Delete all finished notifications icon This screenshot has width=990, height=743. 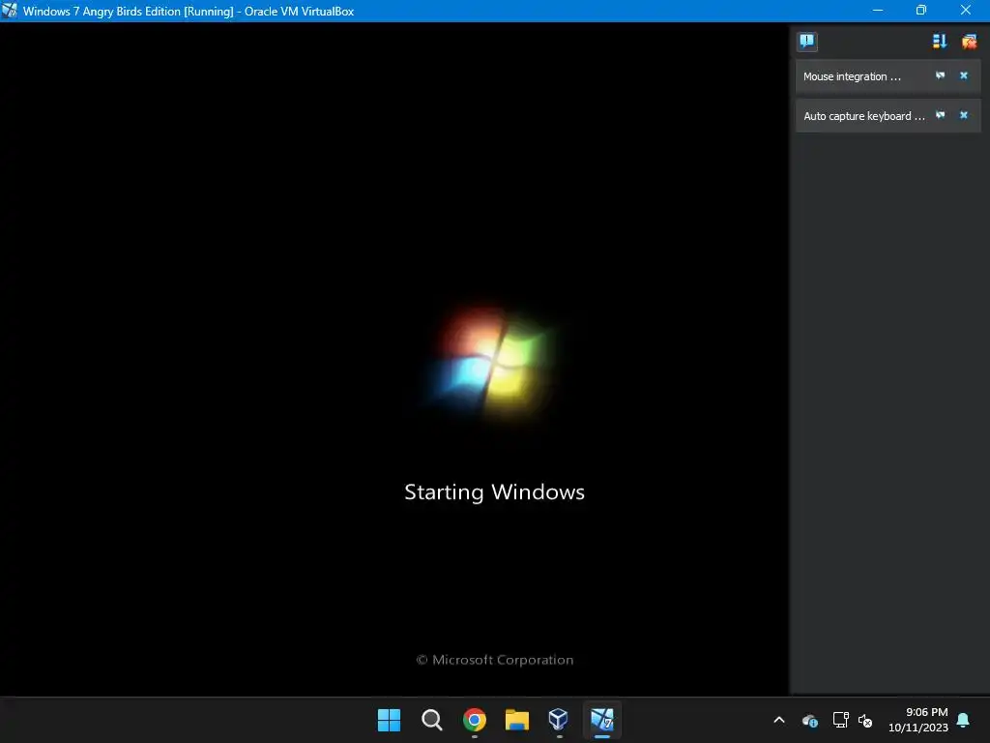point(969,42)
